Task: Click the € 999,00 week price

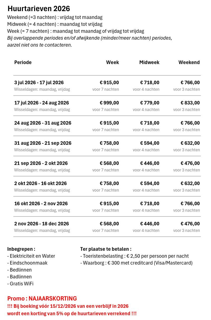Action: 109,103
